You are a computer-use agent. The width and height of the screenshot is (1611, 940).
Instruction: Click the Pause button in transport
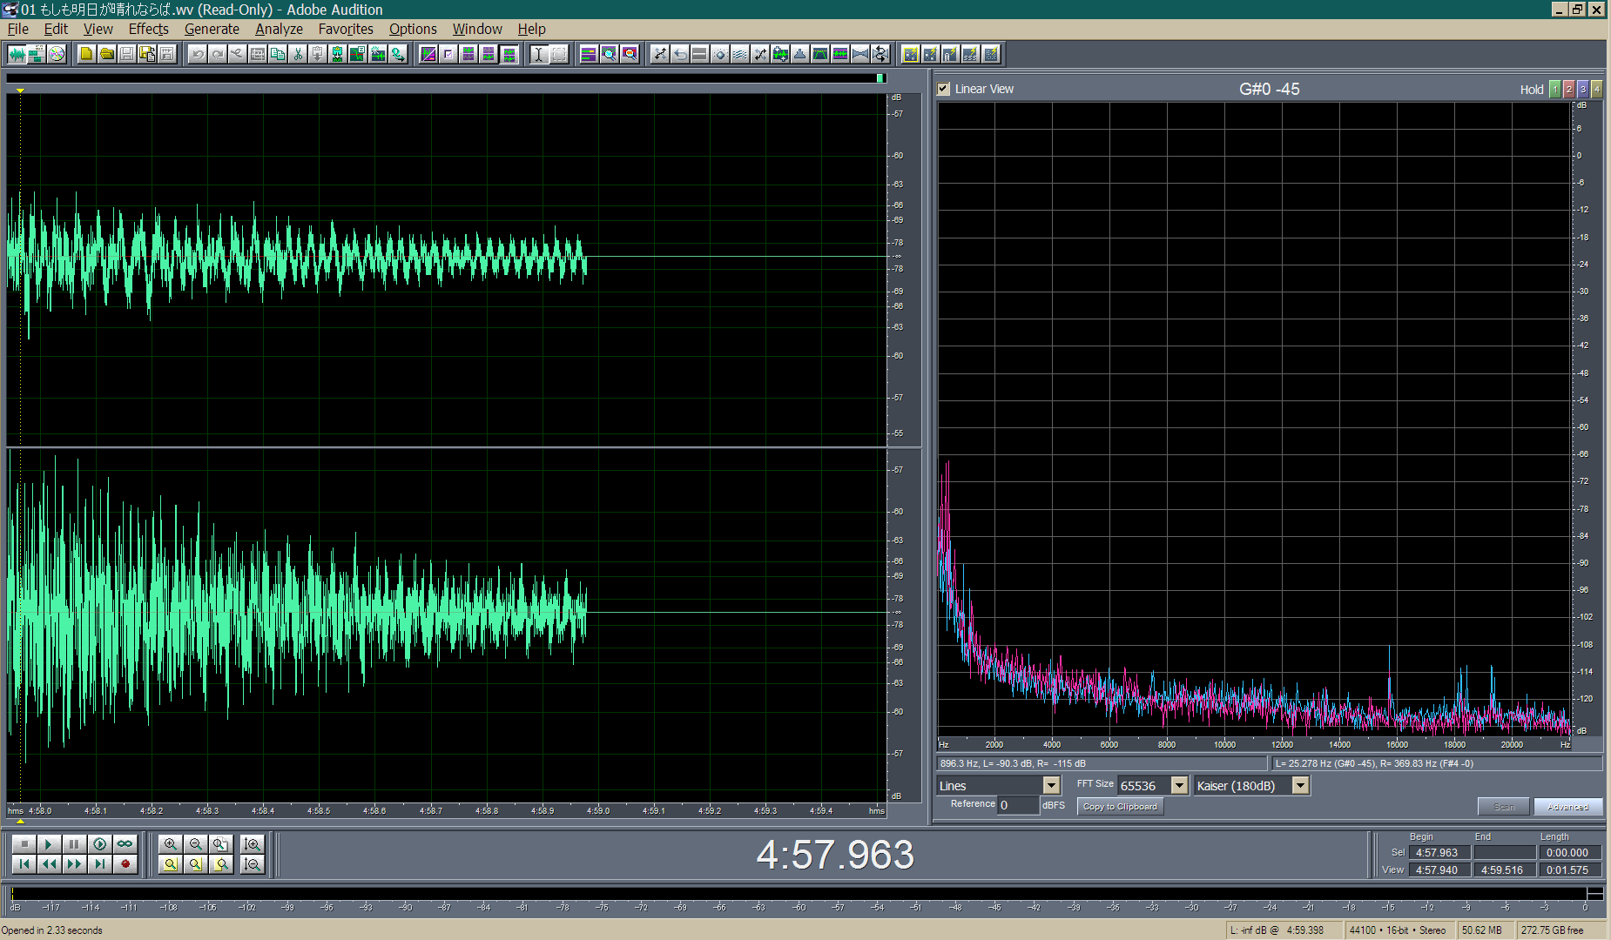click(74, 843)
